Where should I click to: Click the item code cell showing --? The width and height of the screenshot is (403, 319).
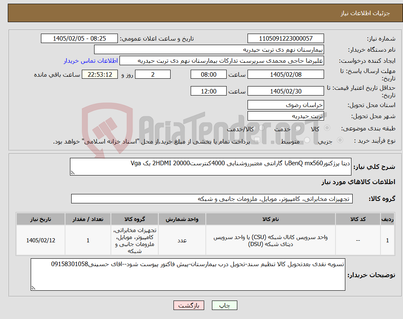(x=358, y=240)
